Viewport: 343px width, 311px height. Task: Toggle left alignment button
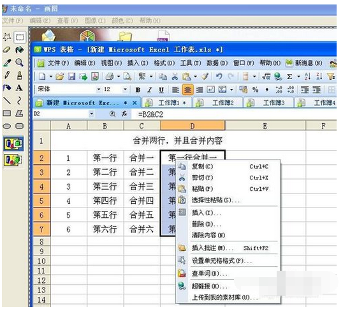(x=175, y=89)
